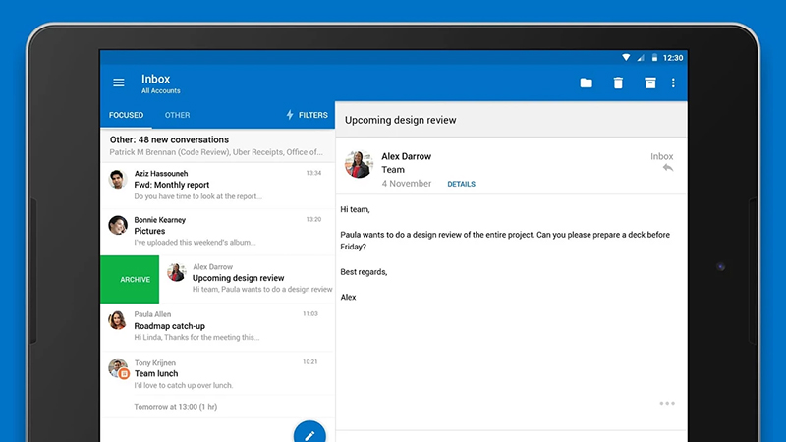This screenshot has width=786, height=442.
Task: Click Bonnie Kearney's avatar
Action: (x=118, y=226)
